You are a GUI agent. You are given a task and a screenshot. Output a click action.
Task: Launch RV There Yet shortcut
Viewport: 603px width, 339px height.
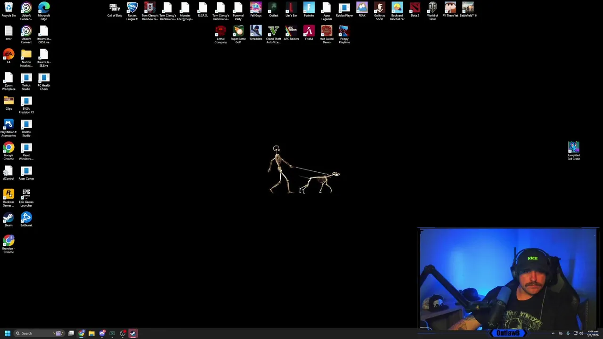(x=450, y=10)
